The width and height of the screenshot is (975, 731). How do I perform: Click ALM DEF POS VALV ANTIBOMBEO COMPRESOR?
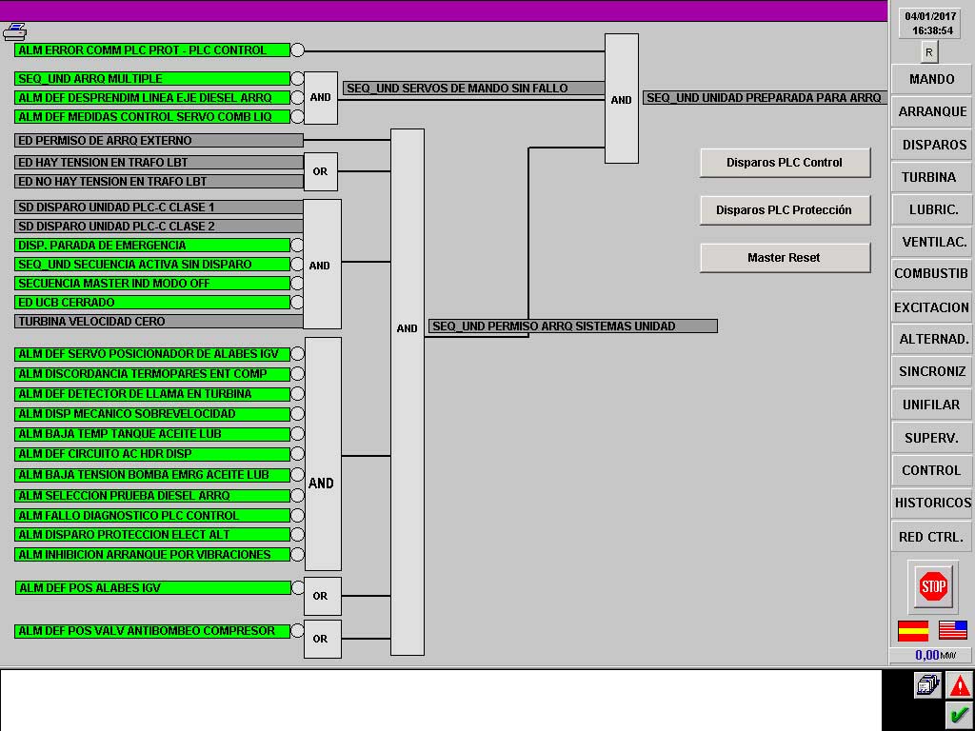152,631
